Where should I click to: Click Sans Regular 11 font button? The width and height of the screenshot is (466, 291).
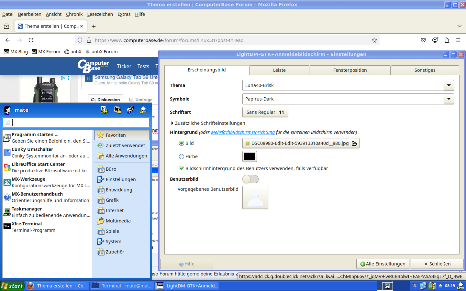[265, 112]
